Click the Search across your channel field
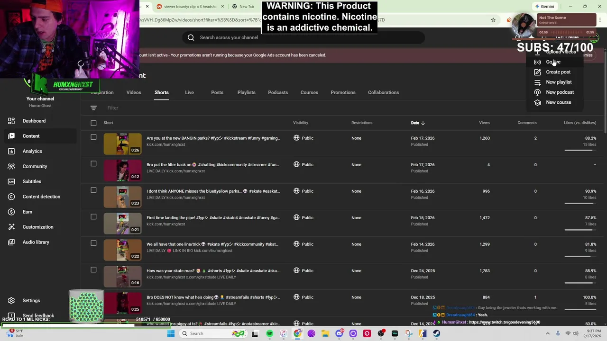This screenshot has height=341, width=607. coord(303,37)
